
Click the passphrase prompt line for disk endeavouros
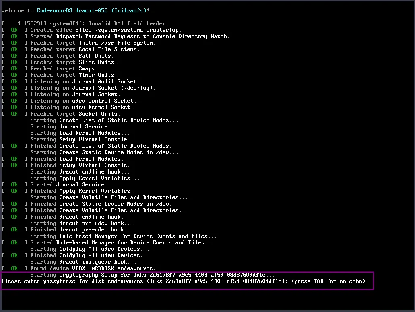(x=184, y=281)
